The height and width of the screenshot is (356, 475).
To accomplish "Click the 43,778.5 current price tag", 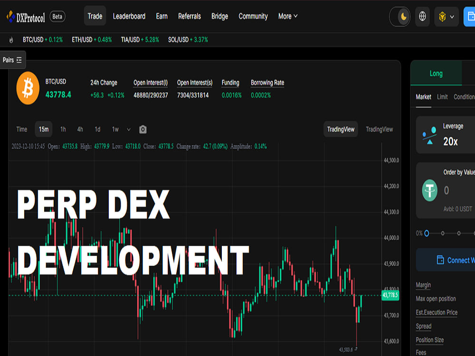I will (x=390, y=295).
